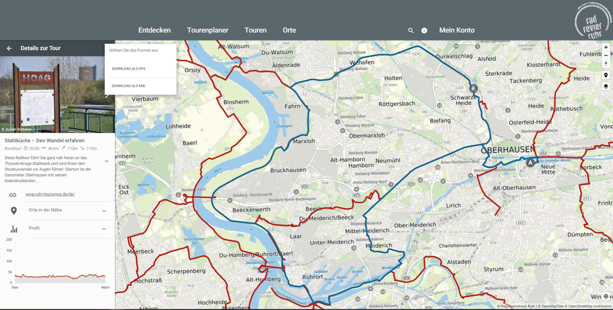This screenshot has width=613, height=310.
Task: Click the map location pin control
Action: tap(606, 75)
